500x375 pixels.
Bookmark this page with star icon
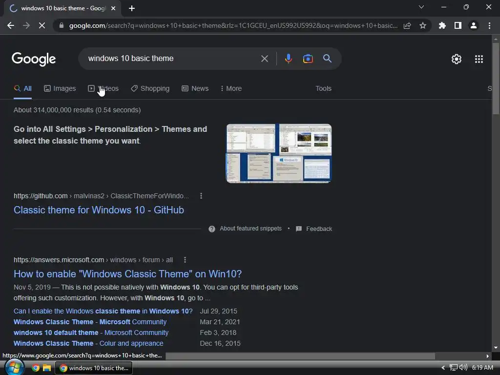[x=423, y=25]
